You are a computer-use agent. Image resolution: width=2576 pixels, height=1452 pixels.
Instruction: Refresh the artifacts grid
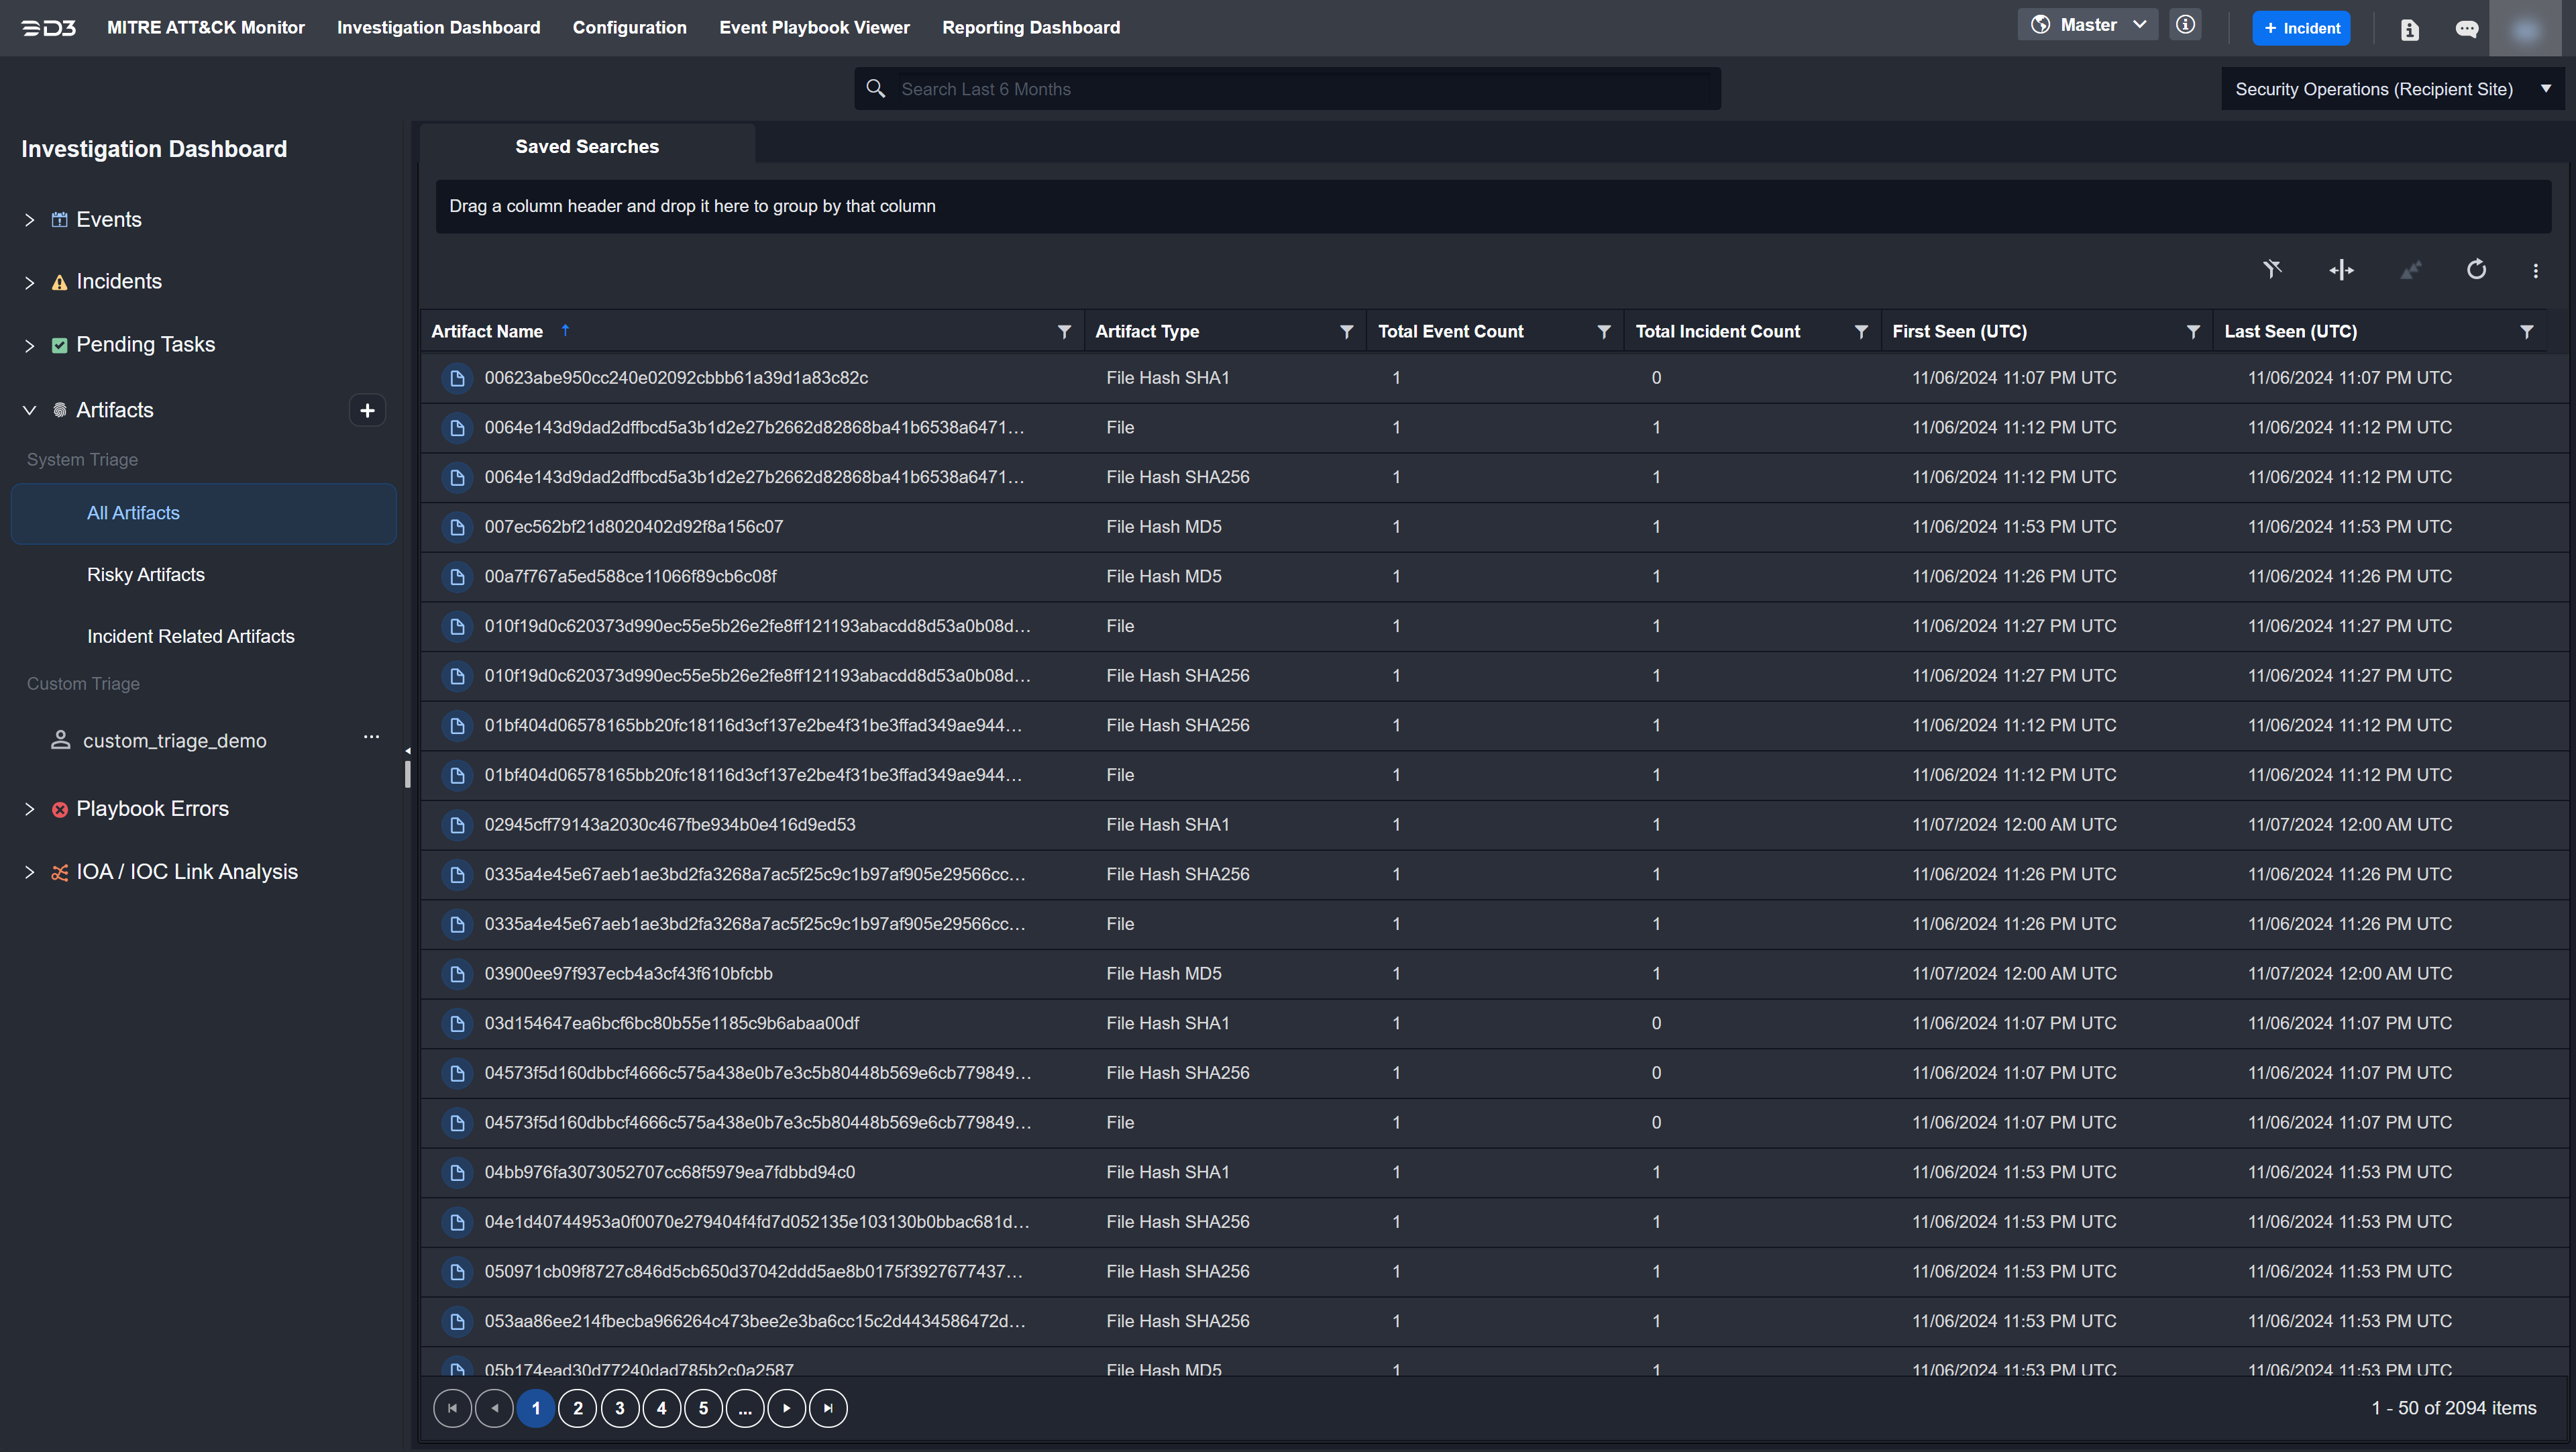pyautogui.click(x=2476, y=270)
